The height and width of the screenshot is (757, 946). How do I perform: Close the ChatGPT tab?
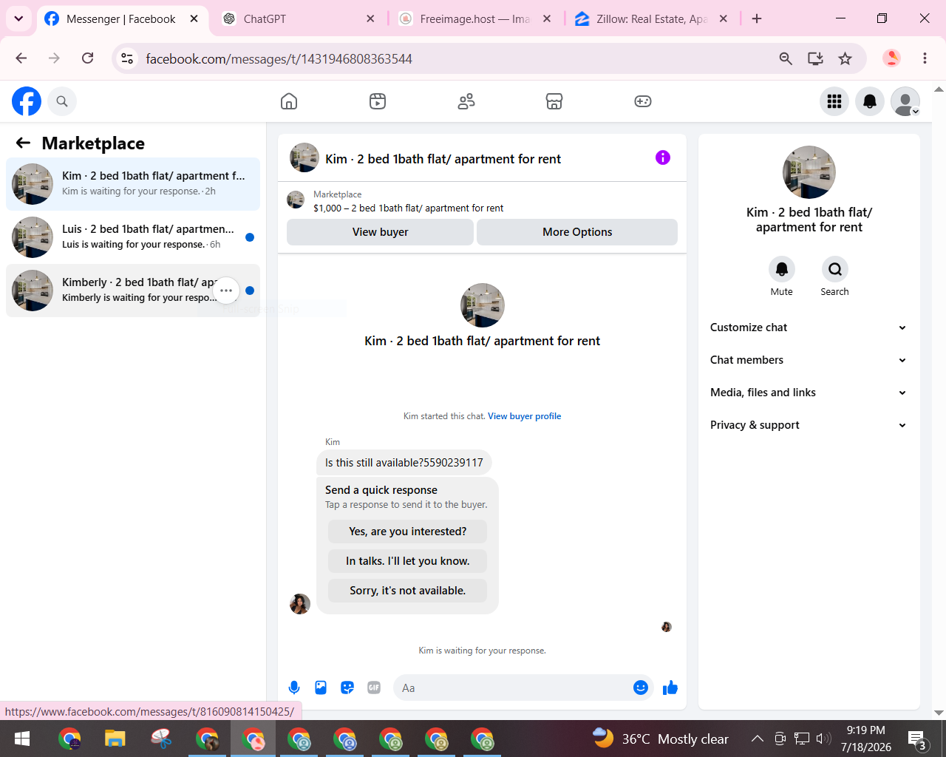pyautogui.click(x=370, y=18)
